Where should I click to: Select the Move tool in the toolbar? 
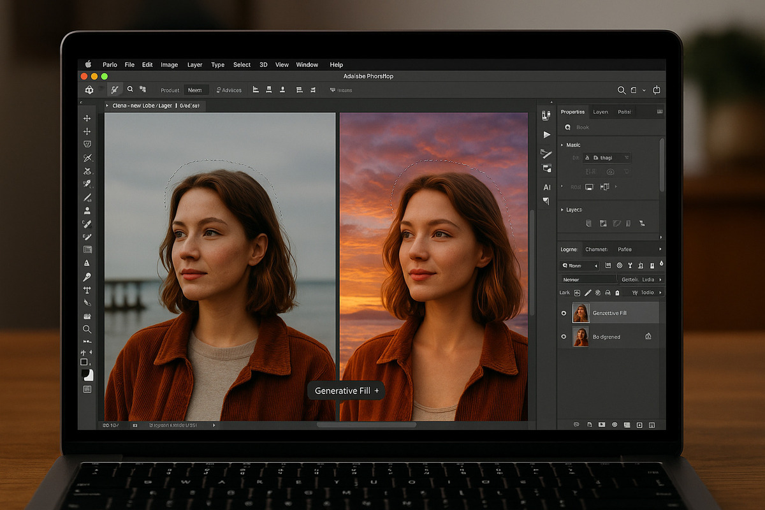click(89, 117)
